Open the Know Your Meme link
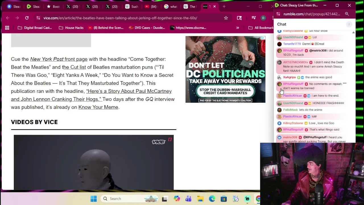 pyautogui.click(x=98, y=107)
